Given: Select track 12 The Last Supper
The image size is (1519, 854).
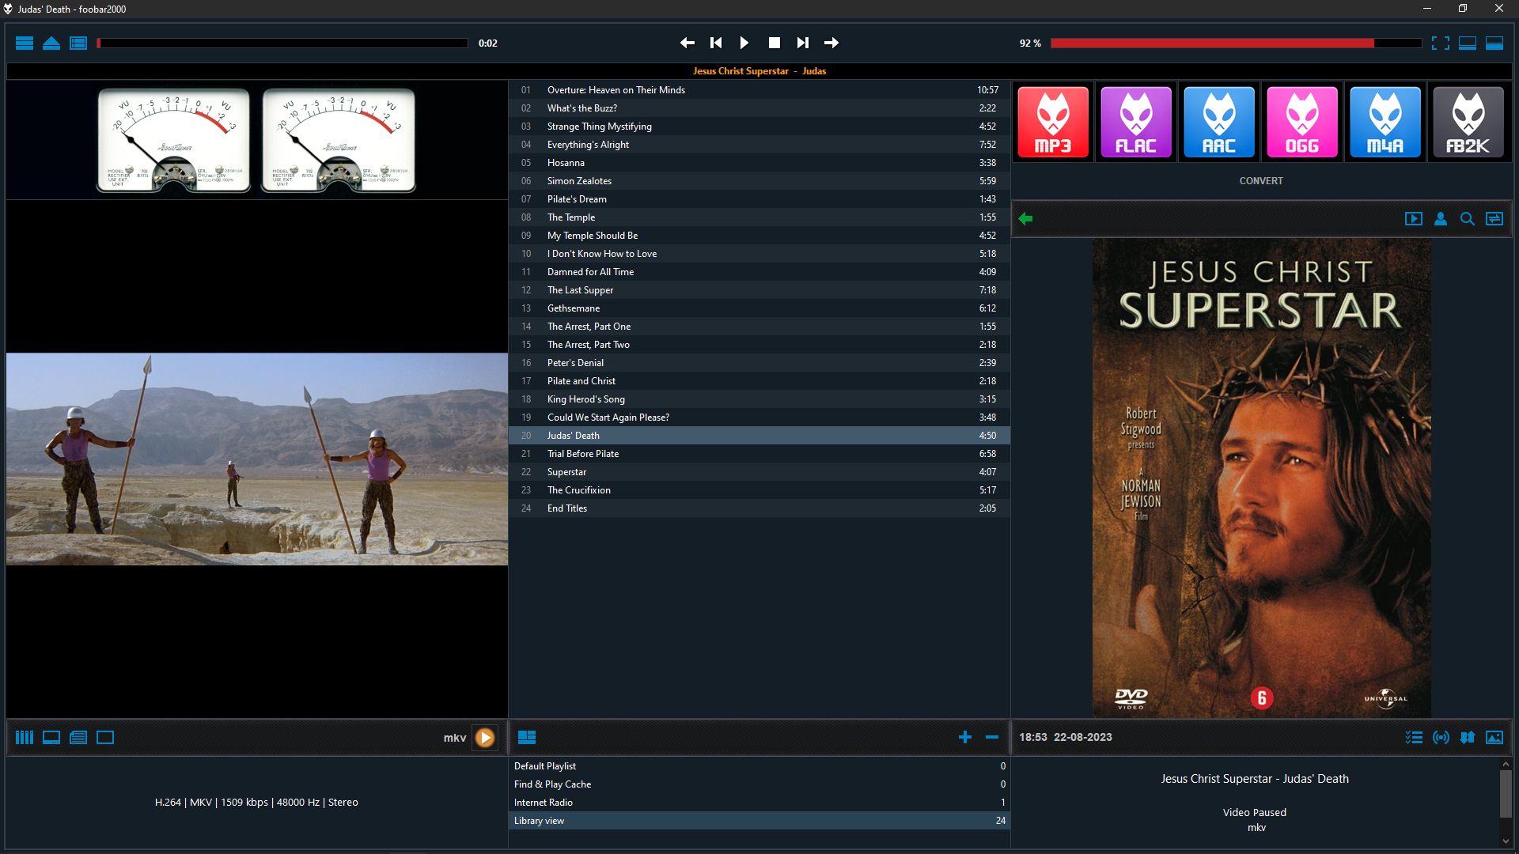Looking at the screenshot, I should coord(580,290).
